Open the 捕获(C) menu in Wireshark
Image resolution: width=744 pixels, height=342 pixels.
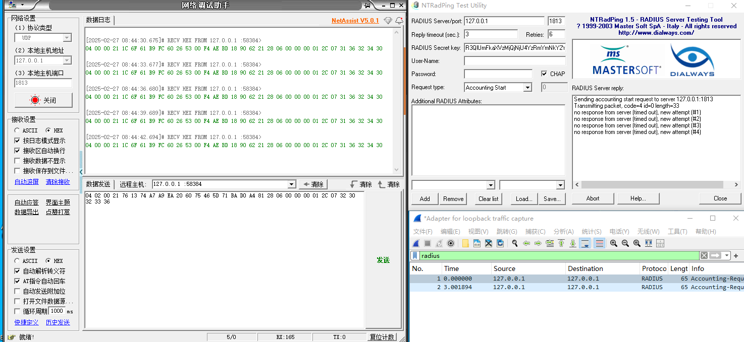535,232
